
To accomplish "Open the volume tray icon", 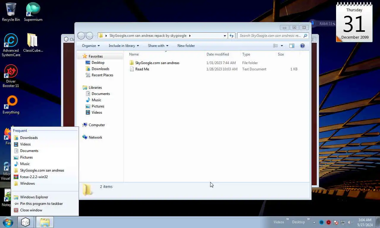I will click(350, 222).
